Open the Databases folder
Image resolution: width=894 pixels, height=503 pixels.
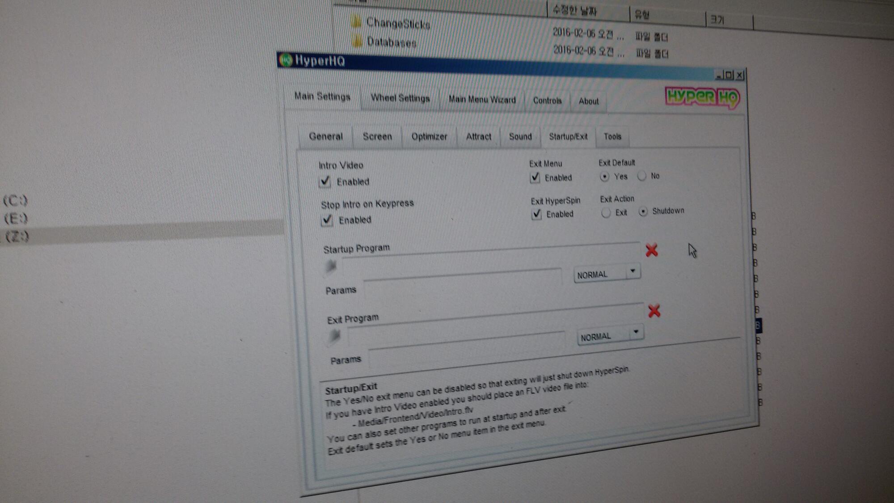(x=391, y=42)
